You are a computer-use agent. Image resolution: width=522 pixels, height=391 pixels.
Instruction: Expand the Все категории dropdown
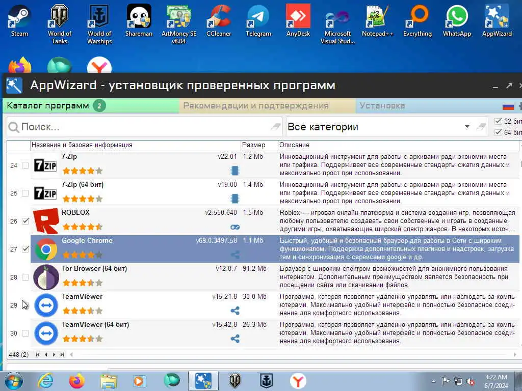[x=467, y=127]
